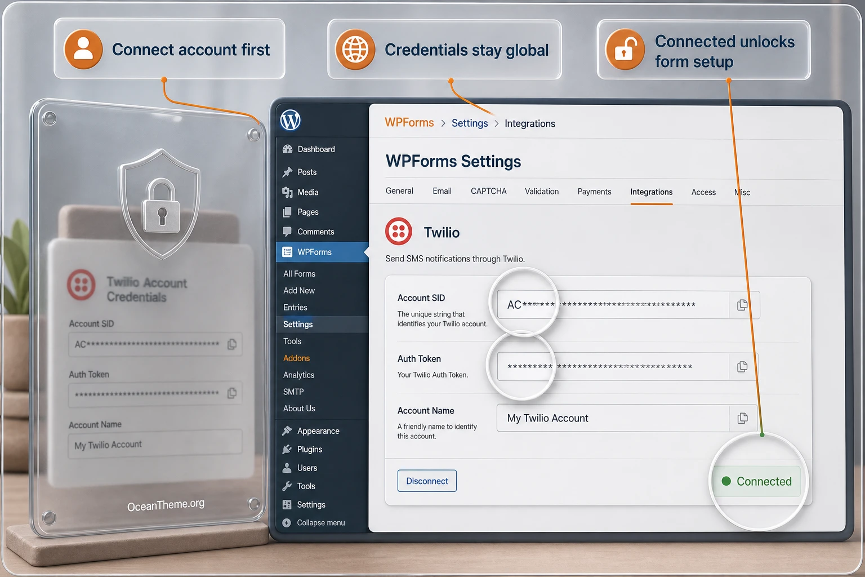Click the Tools wrench icon
This screenshot has height=577, width=865.
(x=287, y=486)
